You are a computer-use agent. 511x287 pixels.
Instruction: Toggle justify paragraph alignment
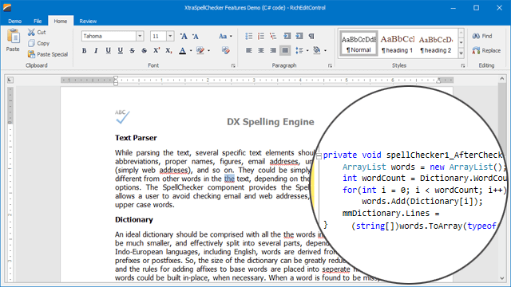click(285, 50)
